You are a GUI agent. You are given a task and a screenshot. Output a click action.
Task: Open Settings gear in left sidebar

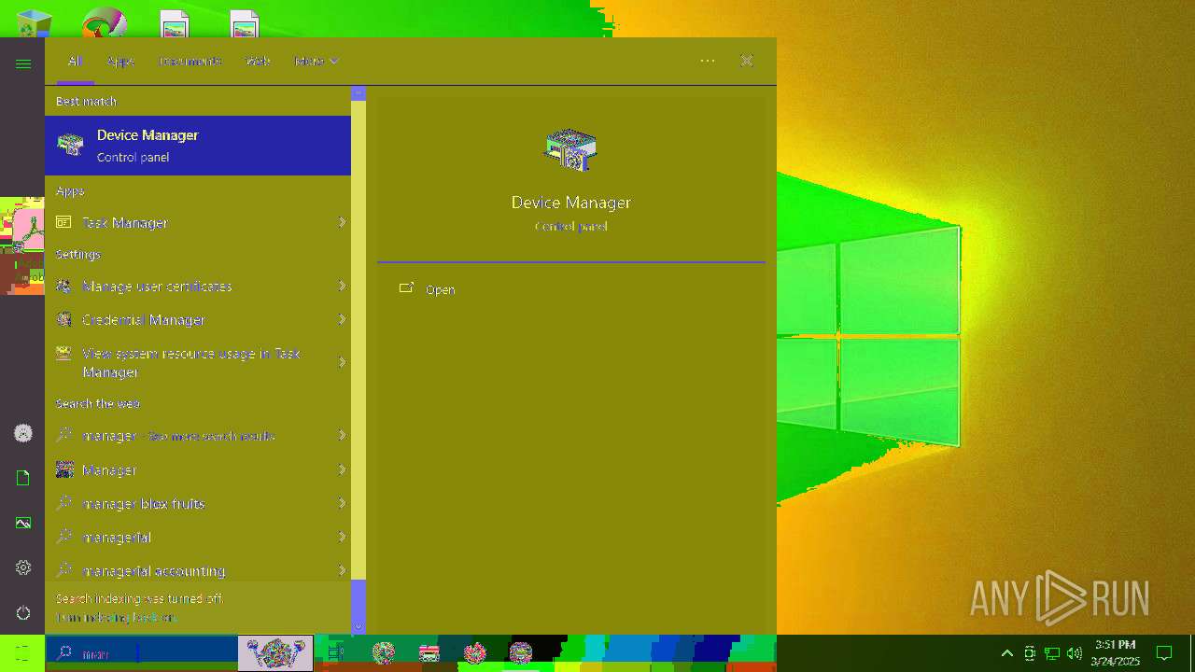pyautogui.click(x=23, y=567)
